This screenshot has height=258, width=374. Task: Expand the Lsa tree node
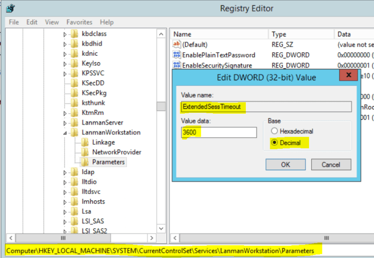(x=65, y=211)
